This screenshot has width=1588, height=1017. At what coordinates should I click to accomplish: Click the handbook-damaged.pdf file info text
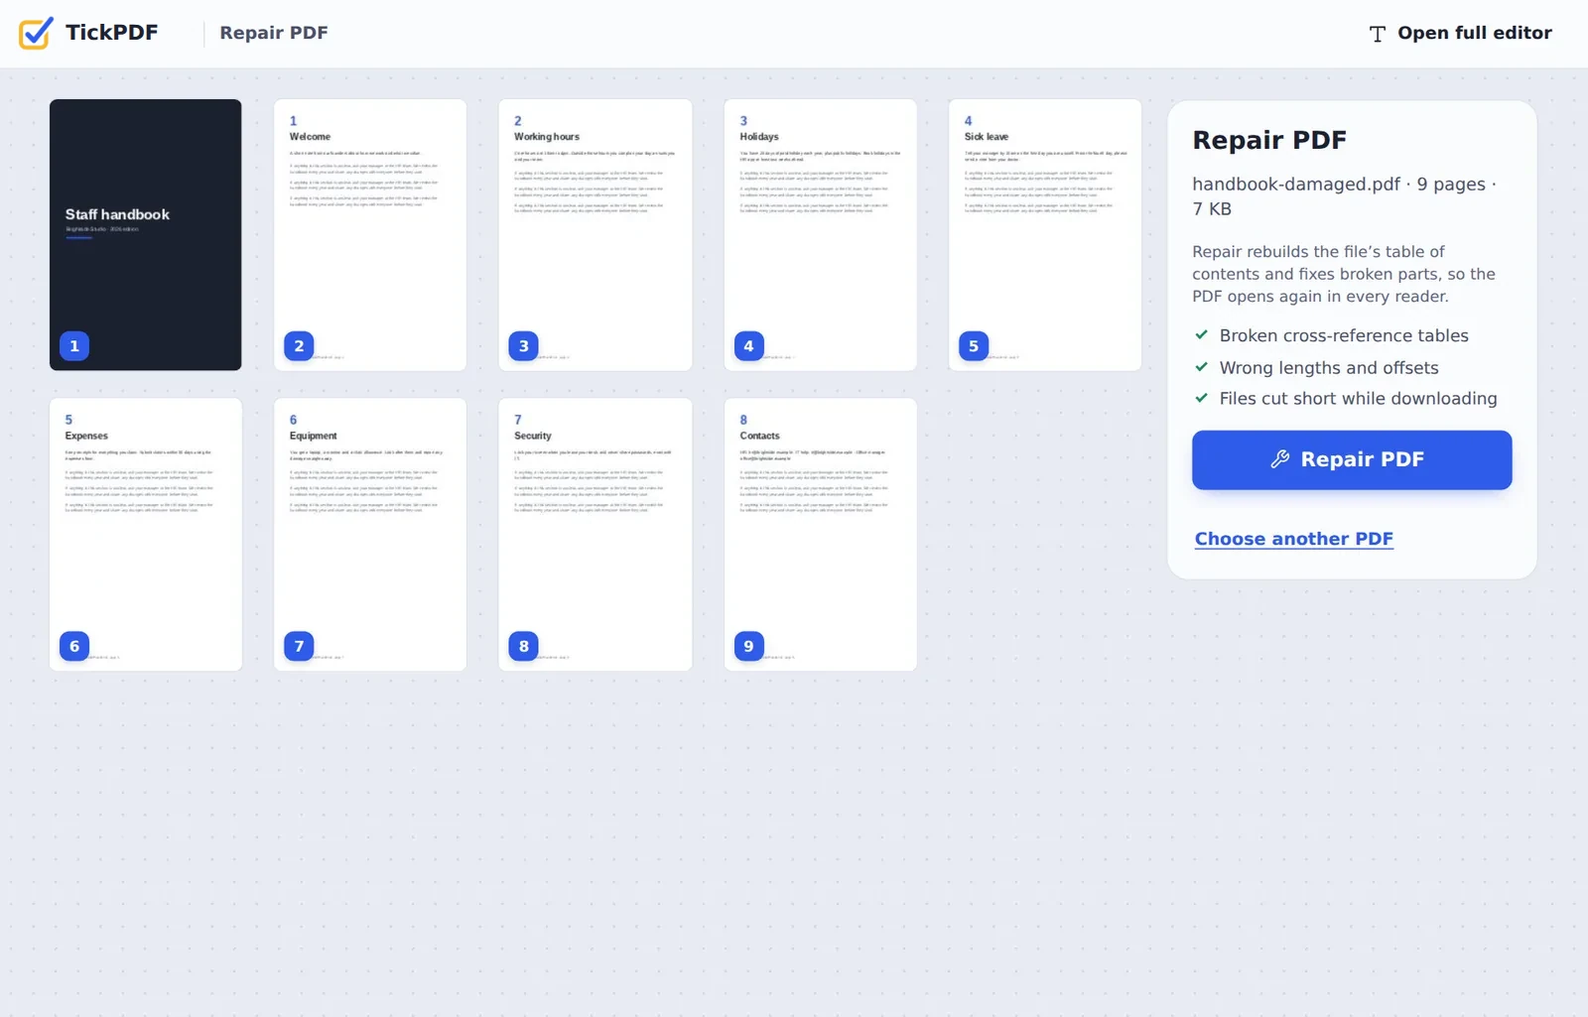click(1344, 196)
